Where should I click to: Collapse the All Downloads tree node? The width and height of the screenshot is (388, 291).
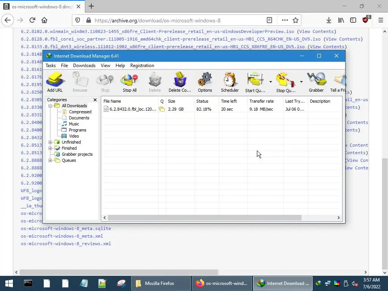point(50,106)
